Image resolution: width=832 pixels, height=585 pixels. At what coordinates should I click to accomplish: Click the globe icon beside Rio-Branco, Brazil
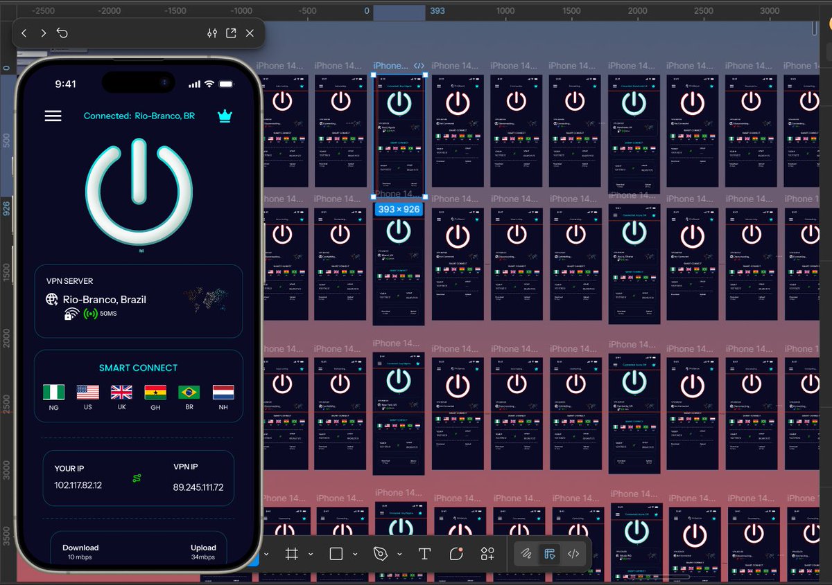[51, 299]
